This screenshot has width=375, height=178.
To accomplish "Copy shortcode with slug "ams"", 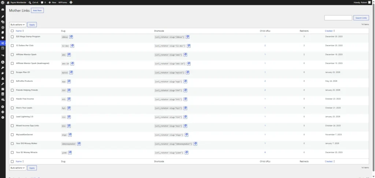I will [185, 55].
